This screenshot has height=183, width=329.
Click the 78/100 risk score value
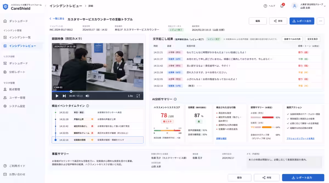(x=167, y=116)
